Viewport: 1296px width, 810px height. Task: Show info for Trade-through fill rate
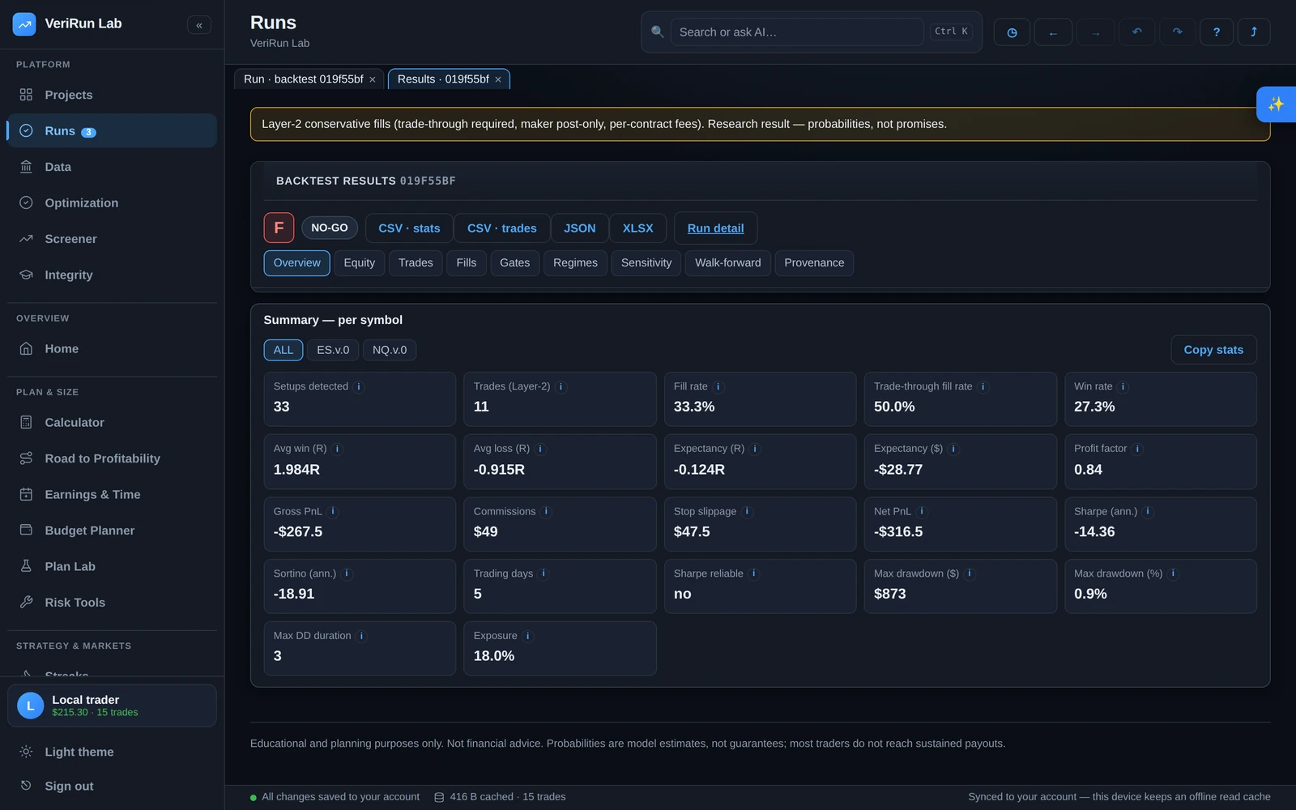click(983, 387)
